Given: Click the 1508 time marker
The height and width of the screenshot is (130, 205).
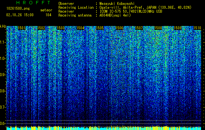Looking at the screenshot, I should (158, 28).
